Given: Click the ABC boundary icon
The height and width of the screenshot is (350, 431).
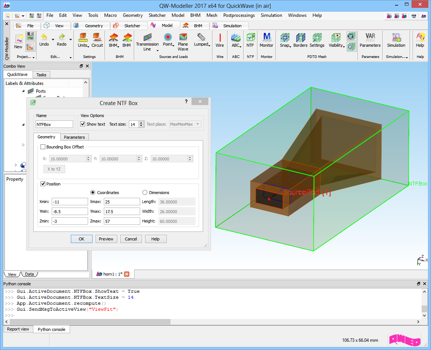Looking at the screenshot, I should [x=236, y=37].
